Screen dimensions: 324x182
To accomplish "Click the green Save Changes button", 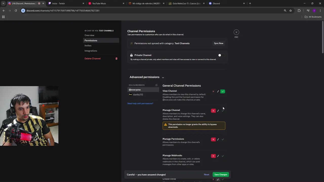I will point(221,175).
